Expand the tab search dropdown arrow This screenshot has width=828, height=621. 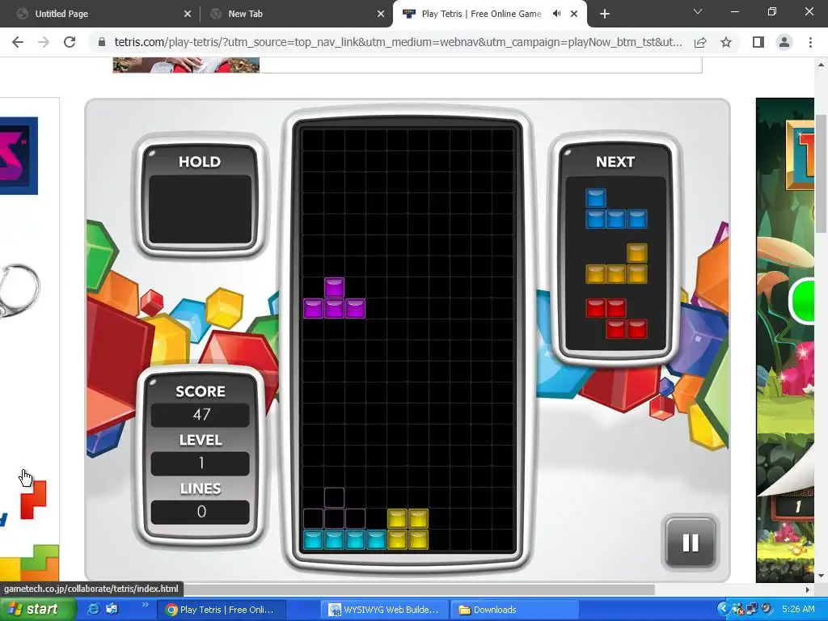698,11
